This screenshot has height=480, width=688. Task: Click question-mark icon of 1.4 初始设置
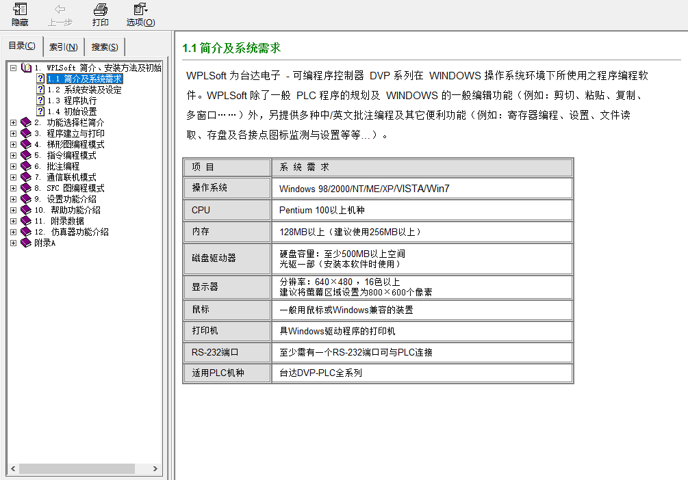pos(40,111)
